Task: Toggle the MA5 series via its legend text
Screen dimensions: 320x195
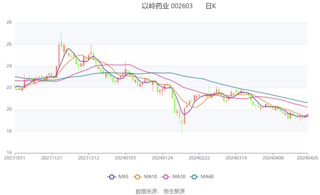Action: (123, 177)
